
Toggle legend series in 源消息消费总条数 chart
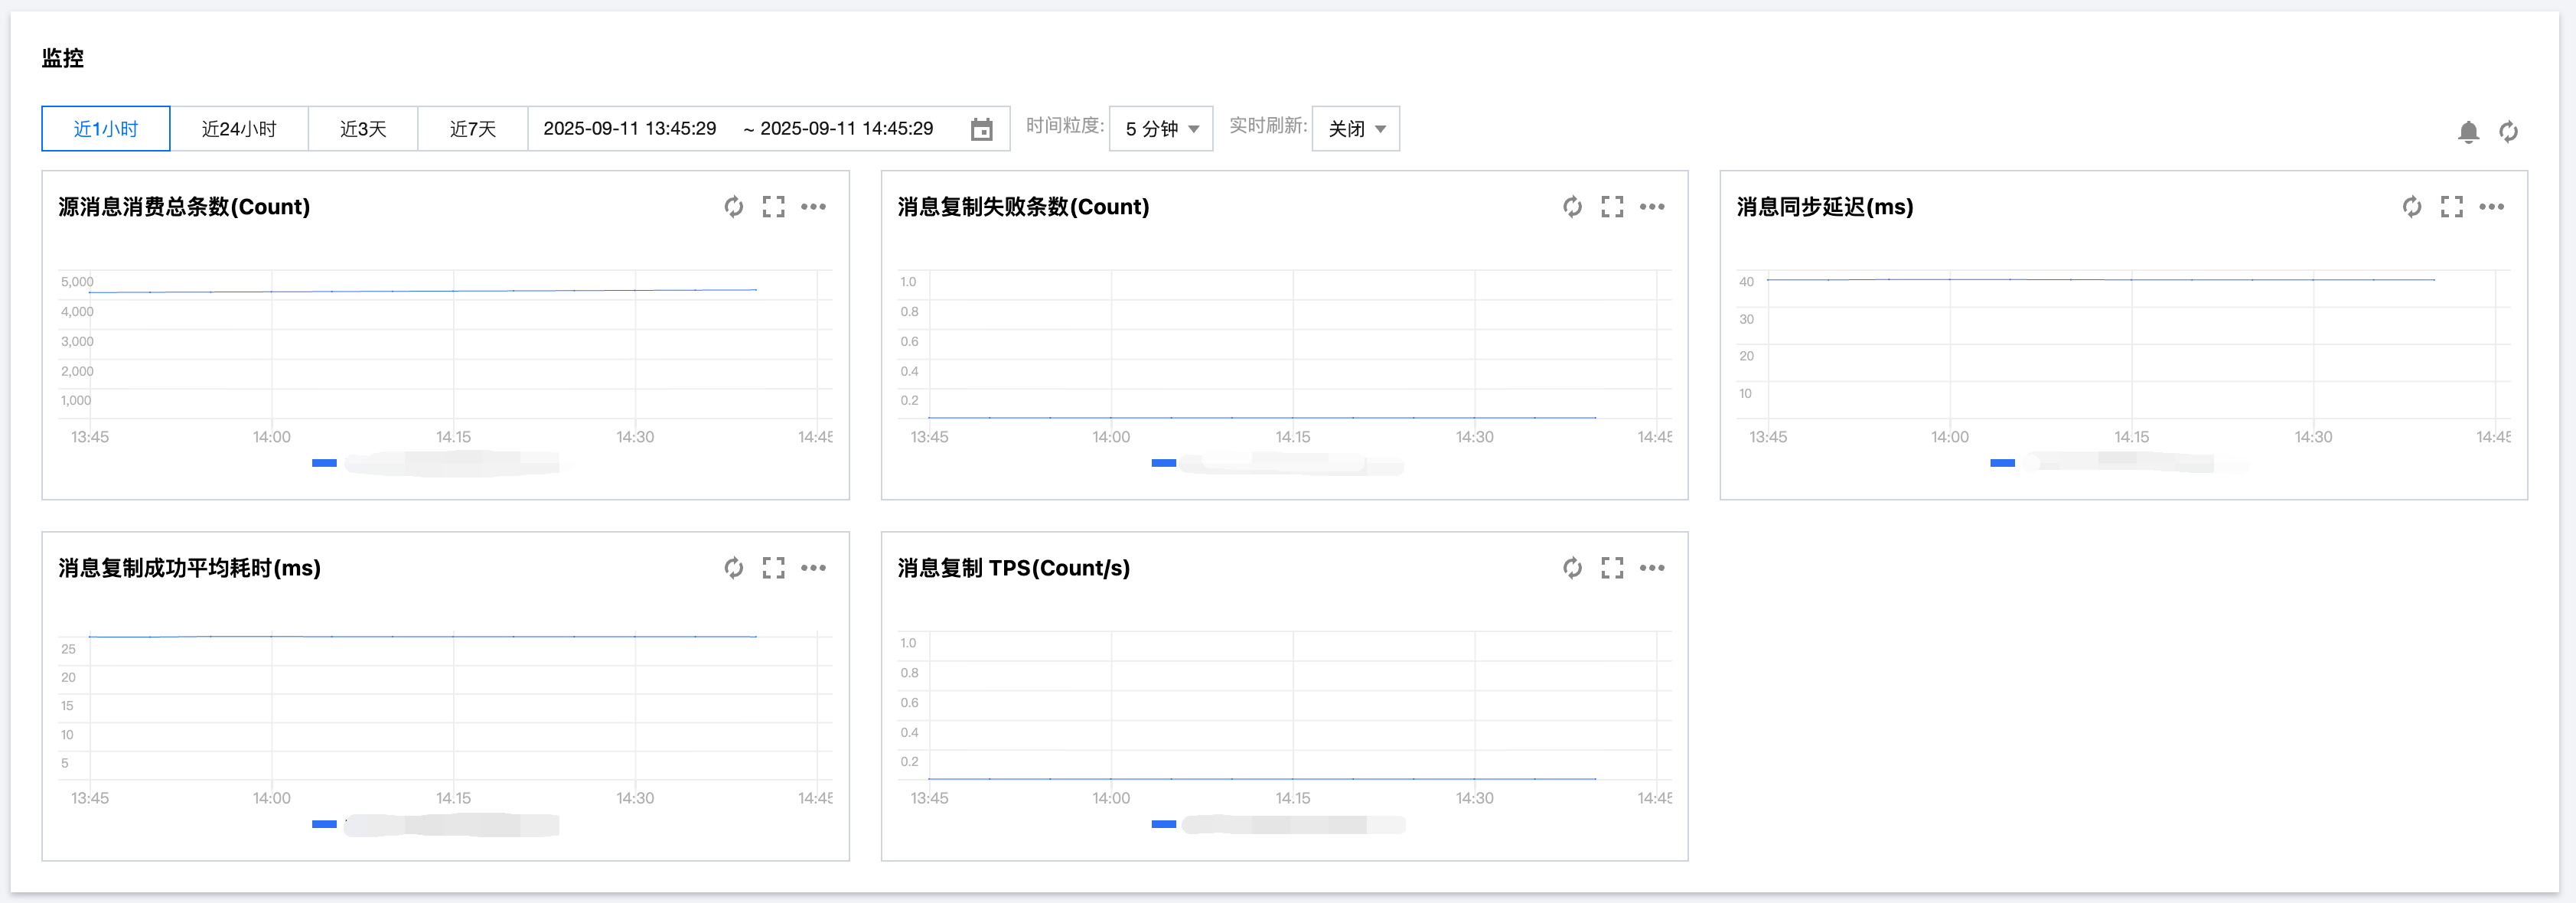coord(324,463)
